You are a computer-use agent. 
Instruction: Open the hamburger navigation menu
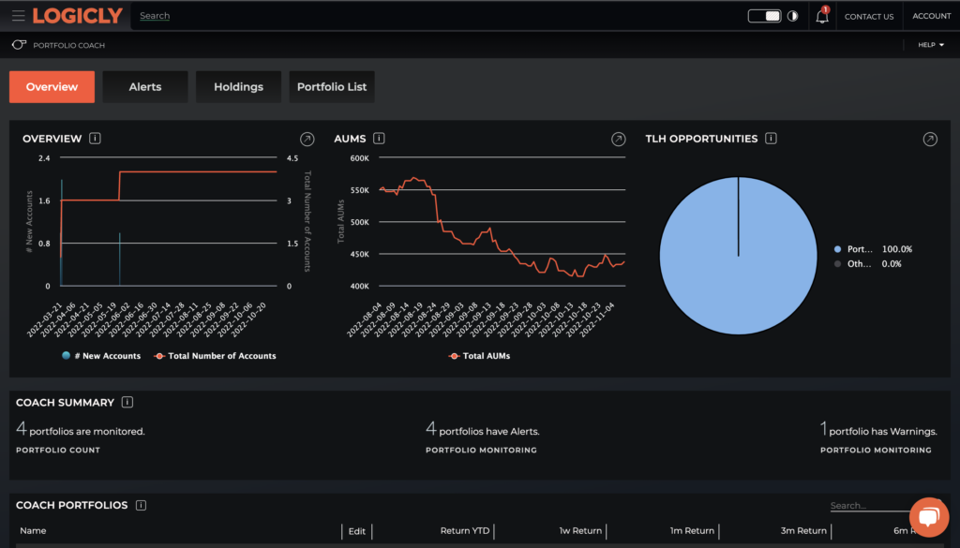pyautogui.click(x=19, y=16)
